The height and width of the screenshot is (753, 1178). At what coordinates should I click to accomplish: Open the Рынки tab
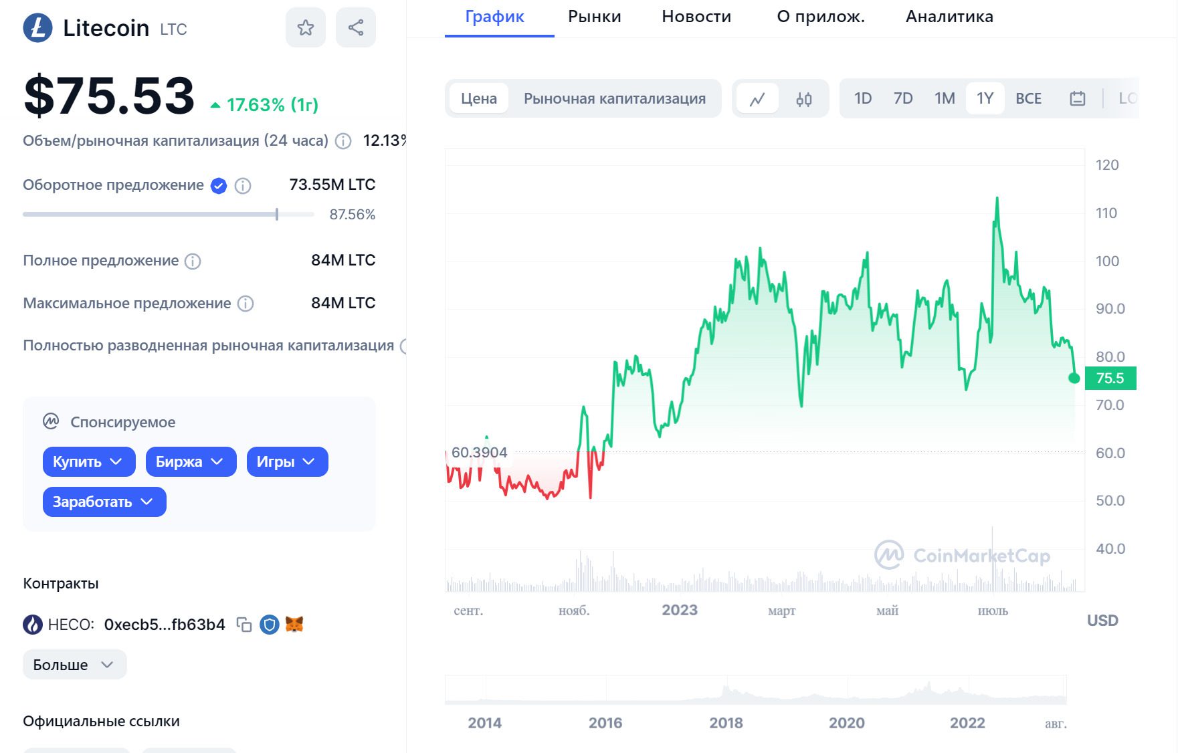(594, 17)
